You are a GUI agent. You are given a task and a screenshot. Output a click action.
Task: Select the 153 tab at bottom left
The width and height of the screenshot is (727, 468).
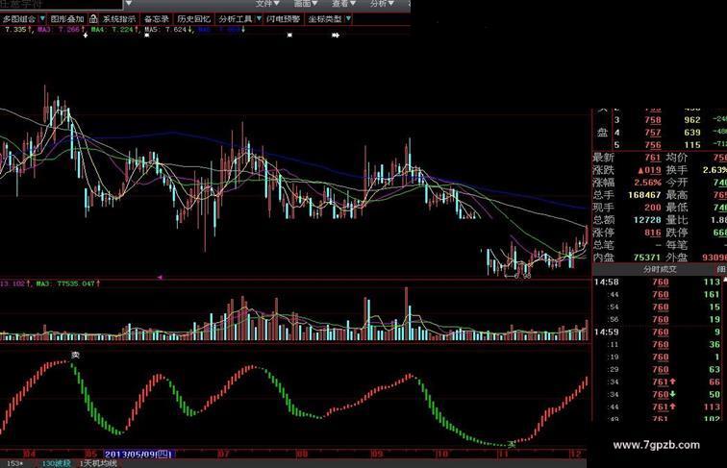point(15,463)
